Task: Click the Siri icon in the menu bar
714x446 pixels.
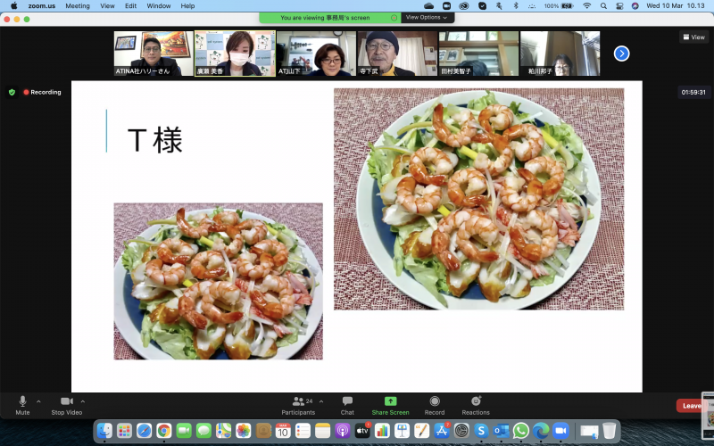Action: pyautogui.click(x=635, y=6)
